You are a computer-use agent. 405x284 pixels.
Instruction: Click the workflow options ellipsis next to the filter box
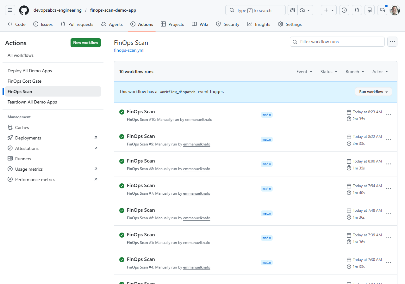tap(392, 41)
